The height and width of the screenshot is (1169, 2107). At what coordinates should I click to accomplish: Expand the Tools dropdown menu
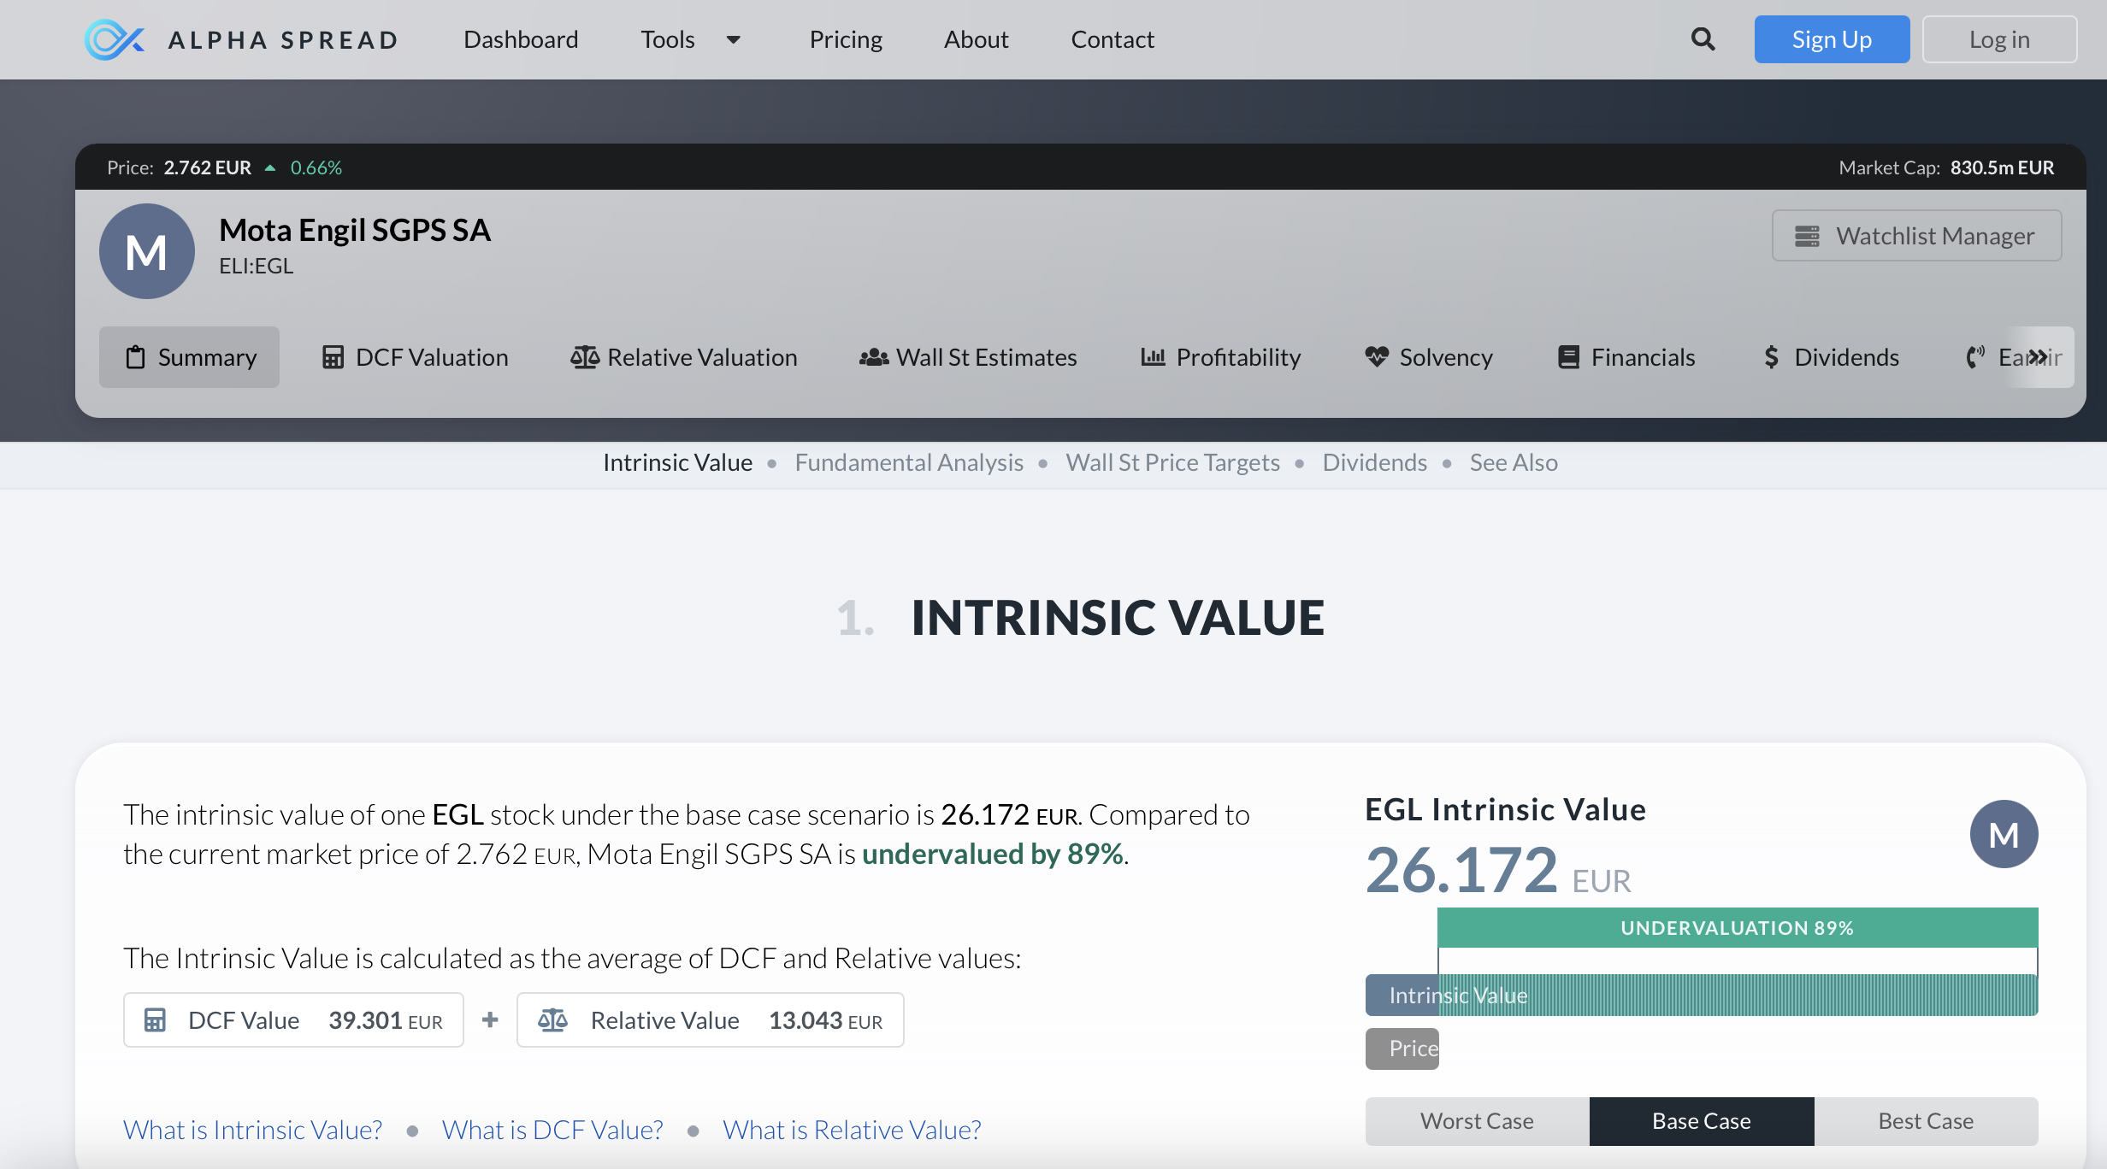point(690,39)
